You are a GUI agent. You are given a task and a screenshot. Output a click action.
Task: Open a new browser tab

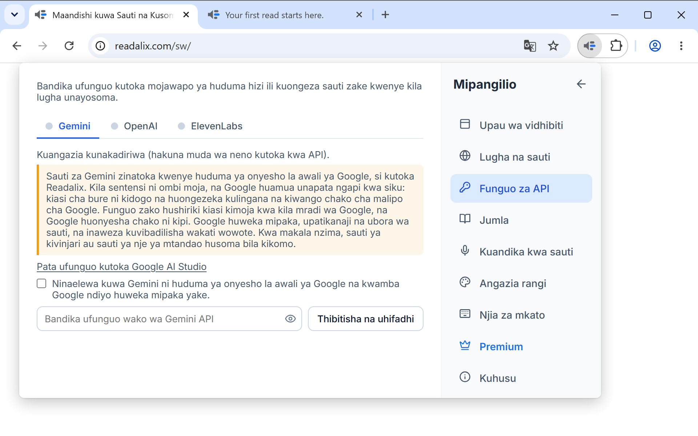pos(385,15)
